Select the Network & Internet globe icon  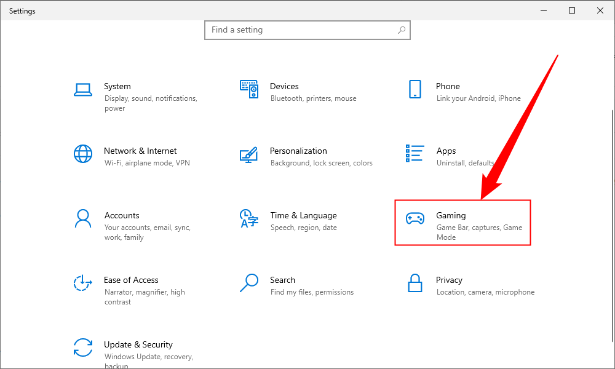pos(83,153)
